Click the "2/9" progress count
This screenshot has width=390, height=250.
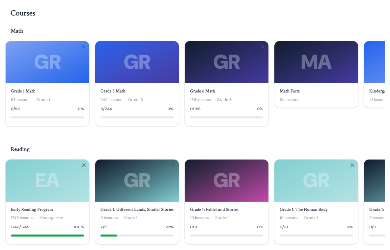[104, 227]
